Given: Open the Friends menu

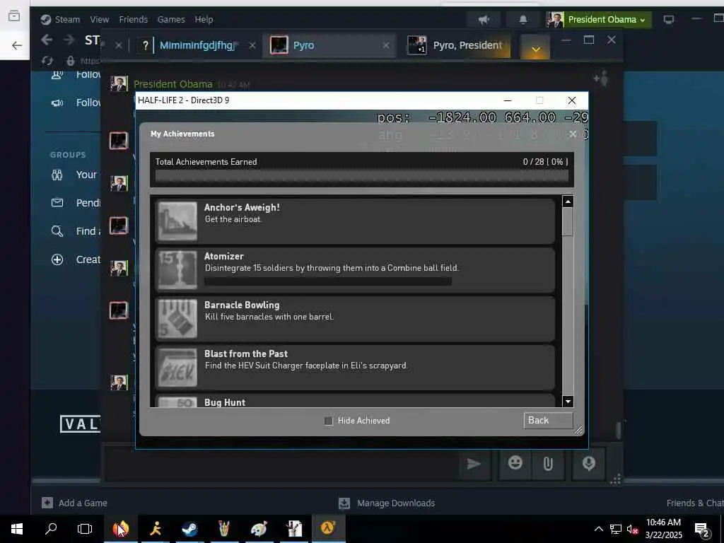Looking at the screenshot, I should click(133, 19).
